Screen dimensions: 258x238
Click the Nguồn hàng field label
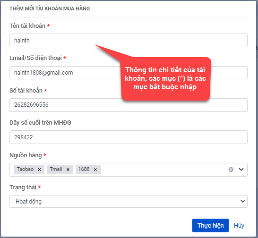tap(26, 155)
